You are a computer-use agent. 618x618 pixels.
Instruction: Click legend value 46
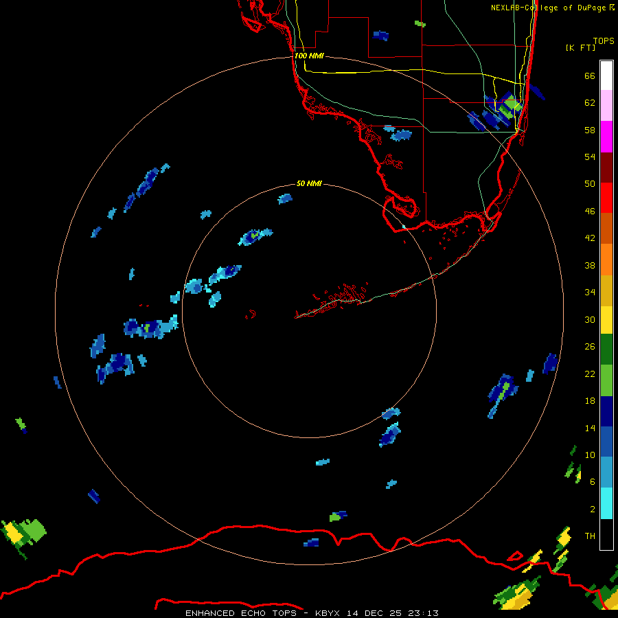pos(590,211)
